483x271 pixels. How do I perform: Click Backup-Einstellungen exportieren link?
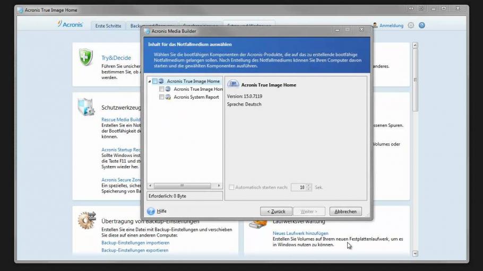(x=135, y=250)
